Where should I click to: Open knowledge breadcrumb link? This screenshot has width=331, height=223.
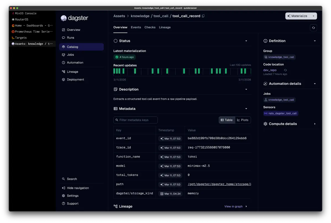click(140, 16)
